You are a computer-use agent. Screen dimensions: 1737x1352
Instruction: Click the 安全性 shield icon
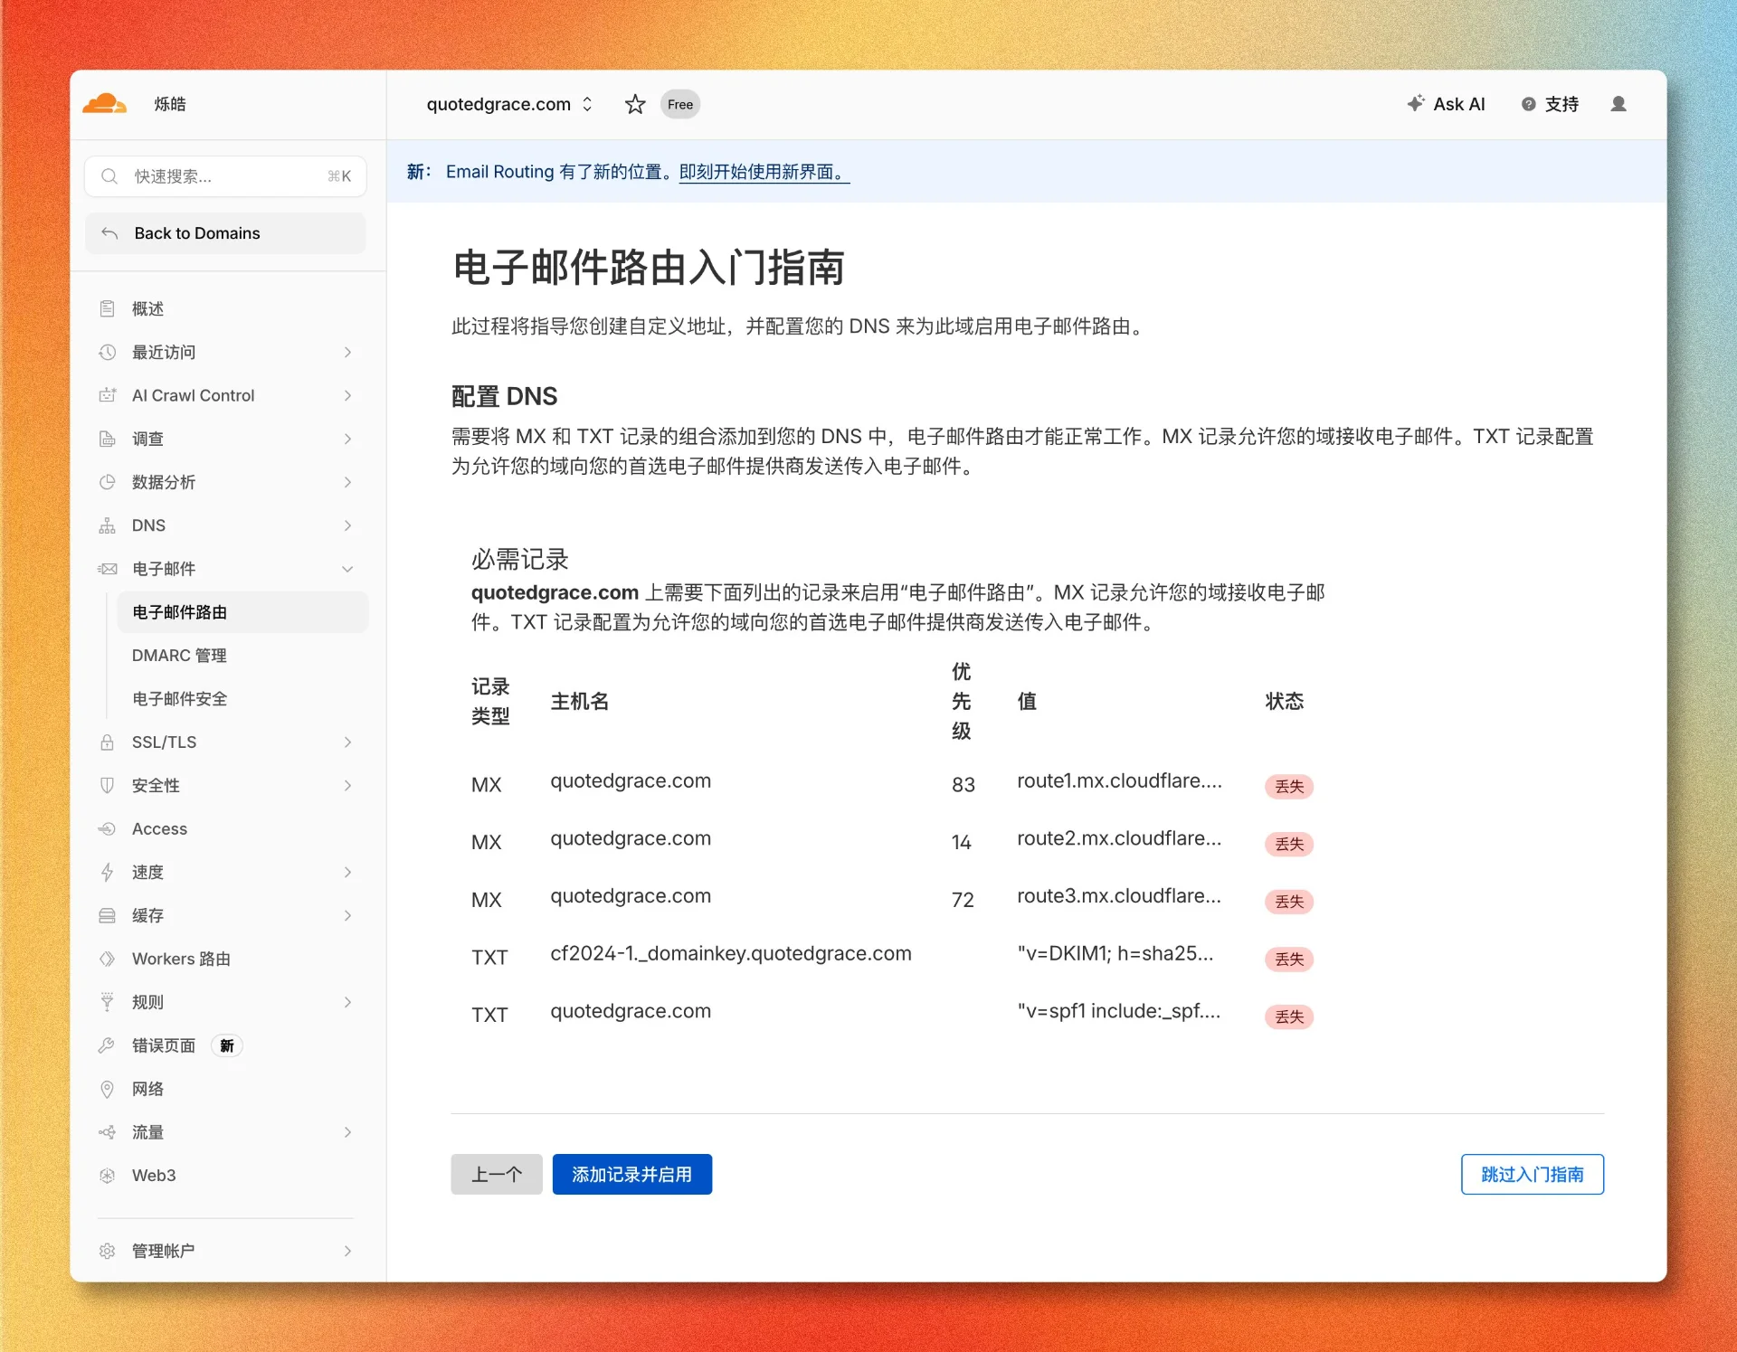(107, 785)
